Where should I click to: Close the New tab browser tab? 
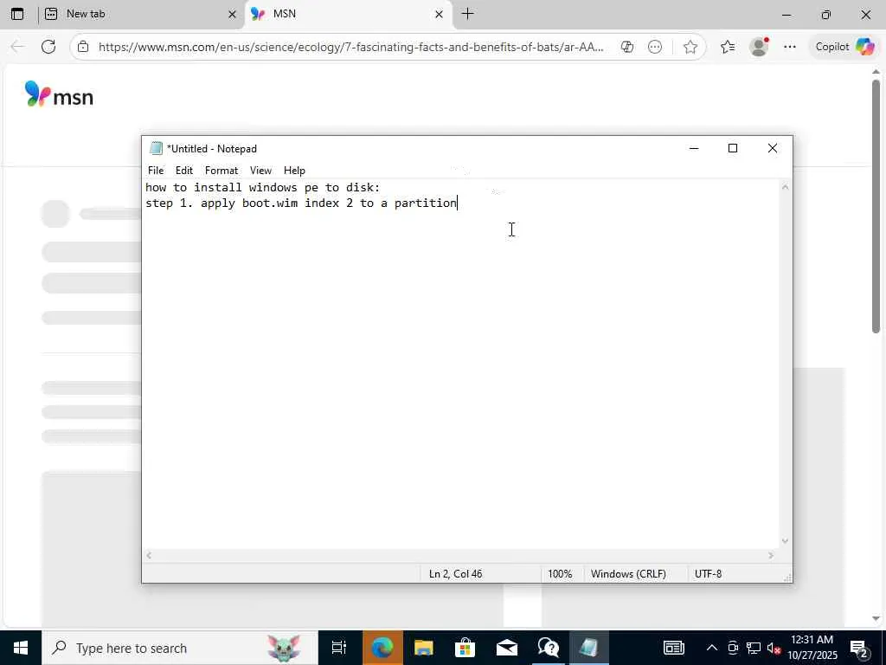coord(232,14)
